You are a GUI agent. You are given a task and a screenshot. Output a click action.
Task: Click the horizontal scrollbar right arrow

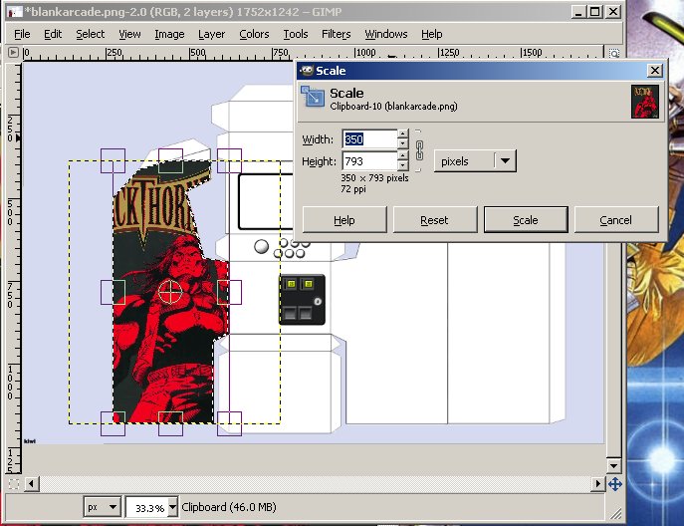pos(597,483)
